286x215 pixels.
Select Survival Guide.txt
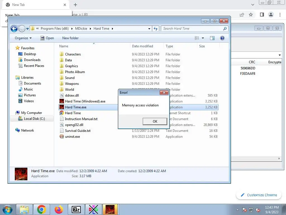78,131
